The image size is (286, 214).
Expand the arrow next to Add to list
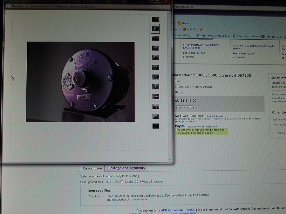point(194,107)
